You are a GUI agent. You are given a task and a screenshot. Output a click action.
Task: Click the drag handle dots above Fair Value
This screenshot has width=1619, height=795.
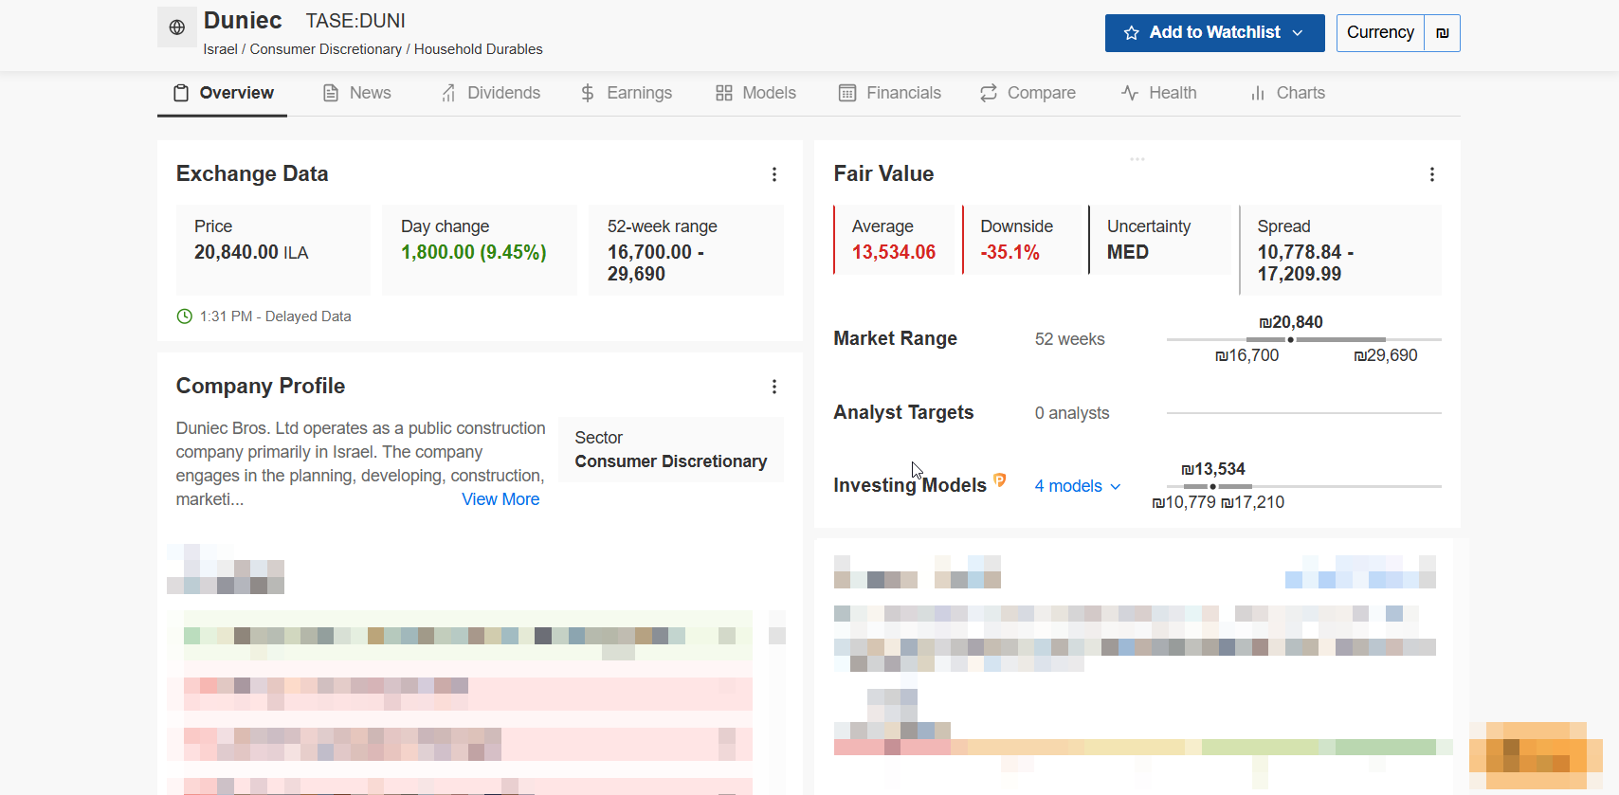[x=1137, y=159]
